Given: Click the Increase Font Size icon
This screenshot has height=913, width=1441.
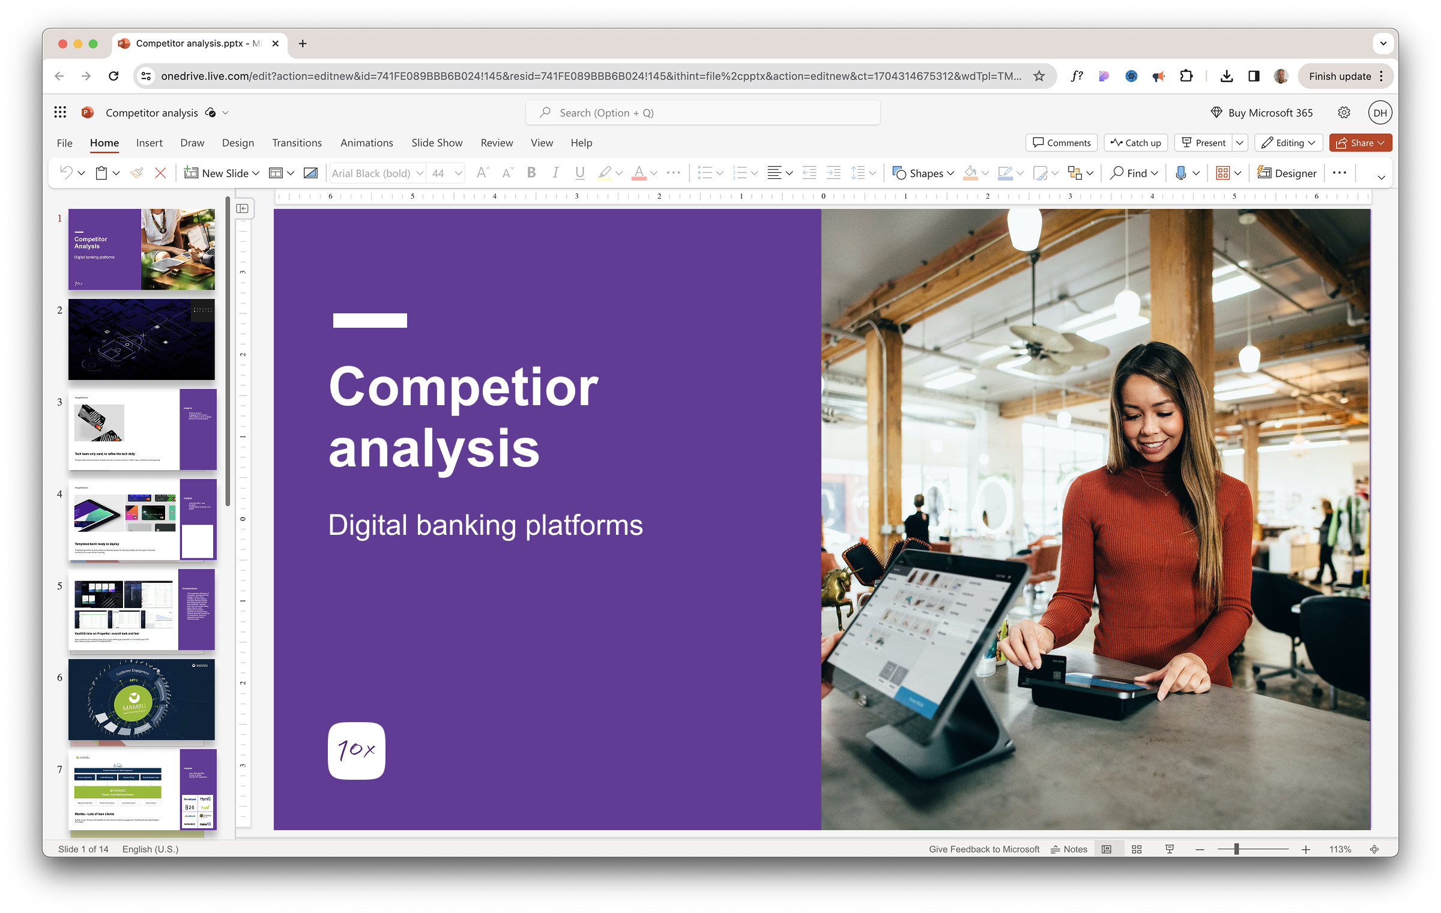Looking at the screenshot, I should (x=482, y=173).
